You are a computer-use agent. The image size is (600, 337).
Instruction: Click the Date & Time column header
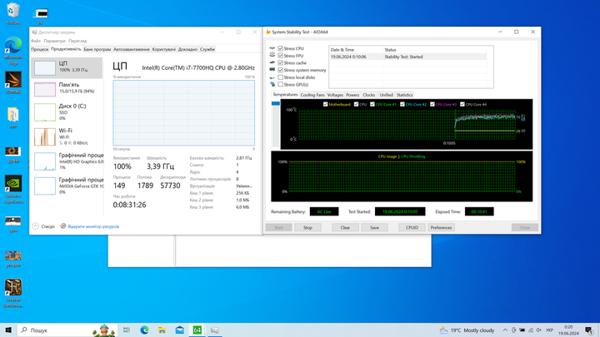click(357, 50)
